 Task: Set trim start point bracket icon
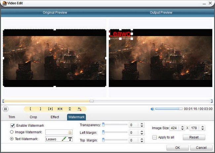30,109
